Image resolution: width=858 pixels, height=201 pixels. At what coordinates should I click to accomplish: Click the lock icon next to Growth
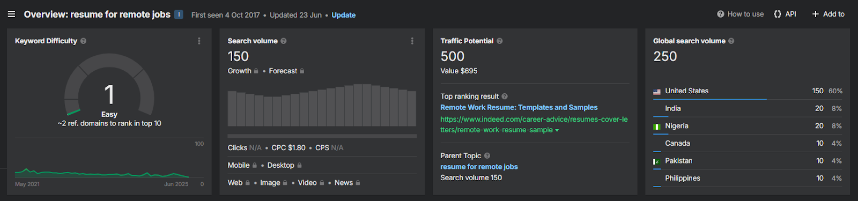pyautogui.click(x=256, y=71)
